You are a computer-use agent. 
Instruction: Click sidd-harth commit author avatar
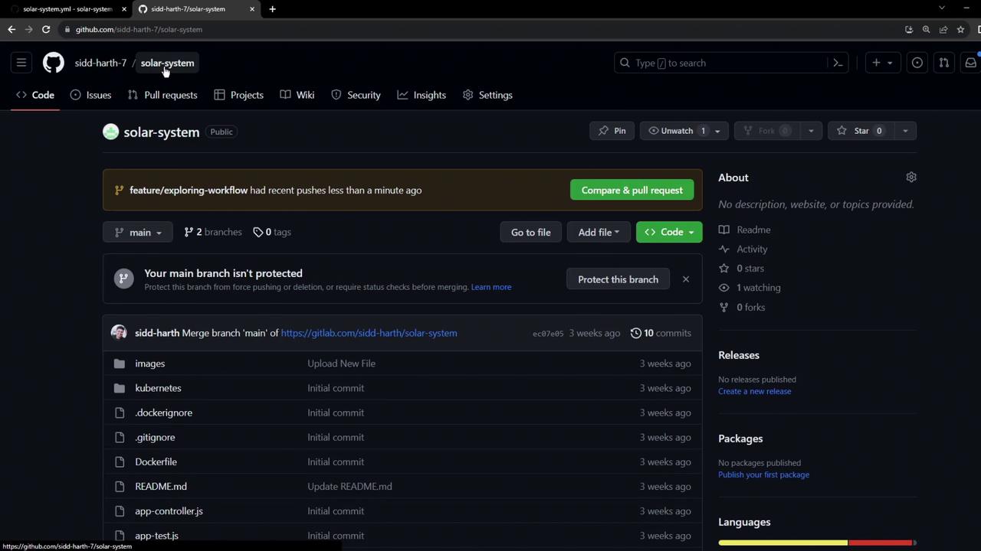(119, 333)
